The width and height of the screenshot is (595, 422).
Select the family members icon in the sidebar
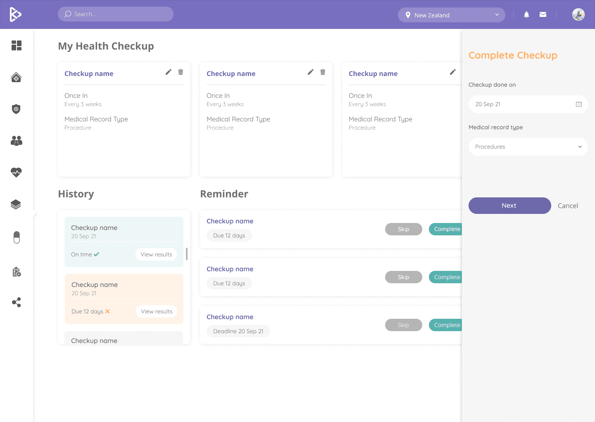click(x=16, y=141)
